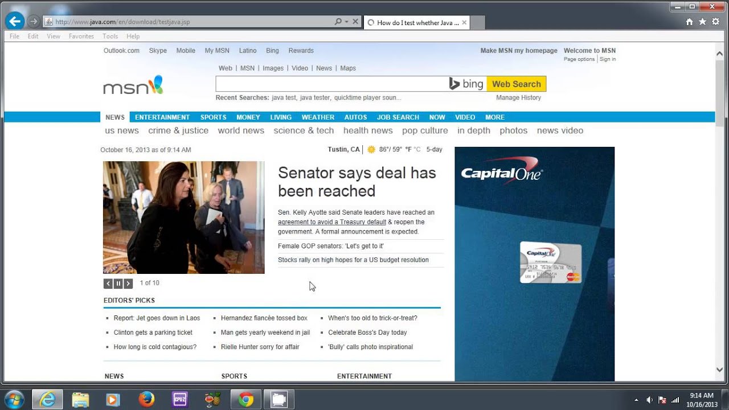Click Make MSN my homepage

click(x=519, y=51)
